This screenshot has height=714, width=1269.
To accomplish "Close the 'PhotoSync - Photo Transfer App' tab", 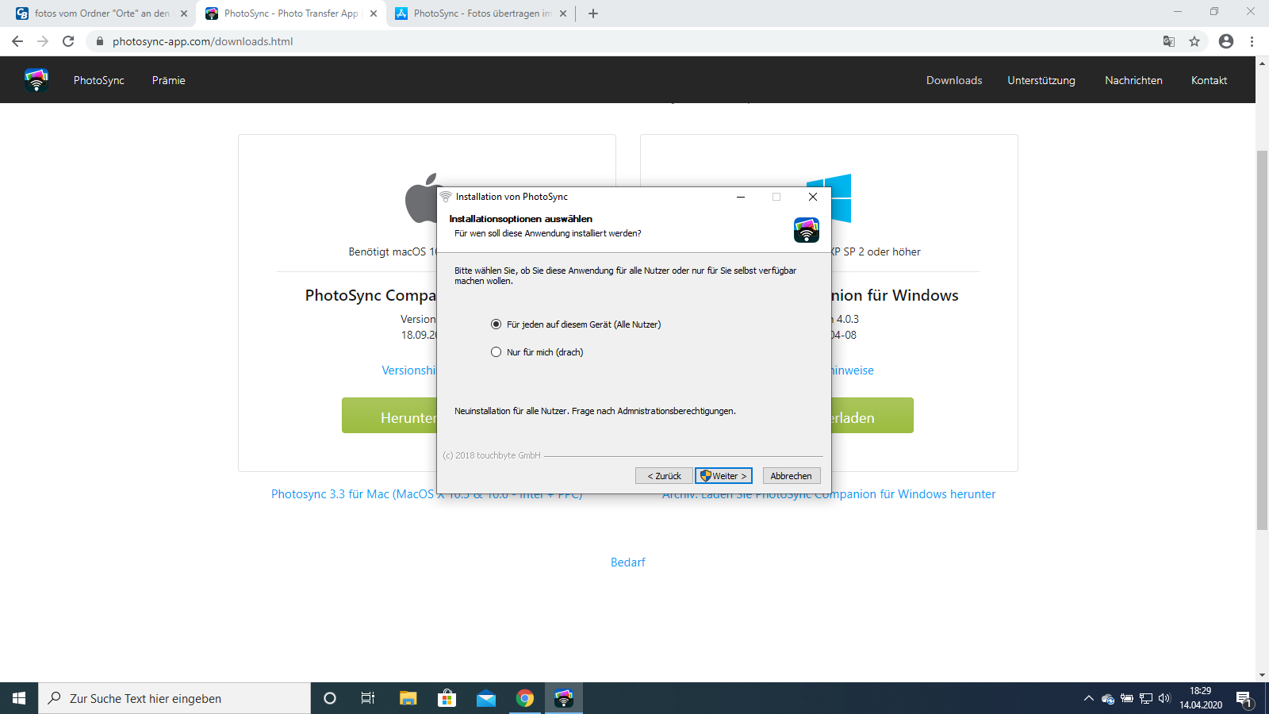I will pos(374,13).
